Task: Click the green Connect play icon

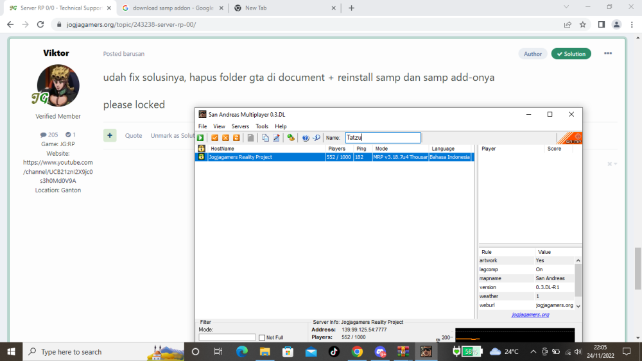Action: (x=200, y=138)
